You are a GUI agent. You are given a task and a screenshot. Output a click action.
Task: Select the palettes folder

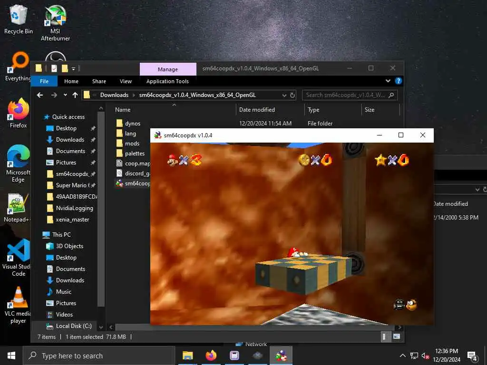(130, 154)
